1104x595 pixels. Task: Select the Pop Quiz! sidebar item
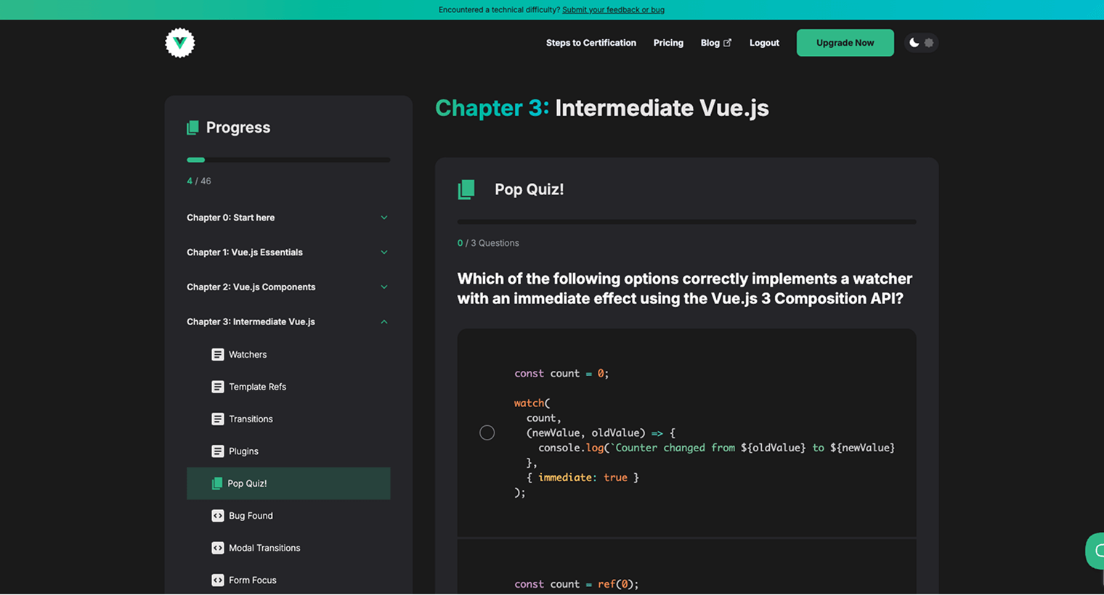(289, 483)
